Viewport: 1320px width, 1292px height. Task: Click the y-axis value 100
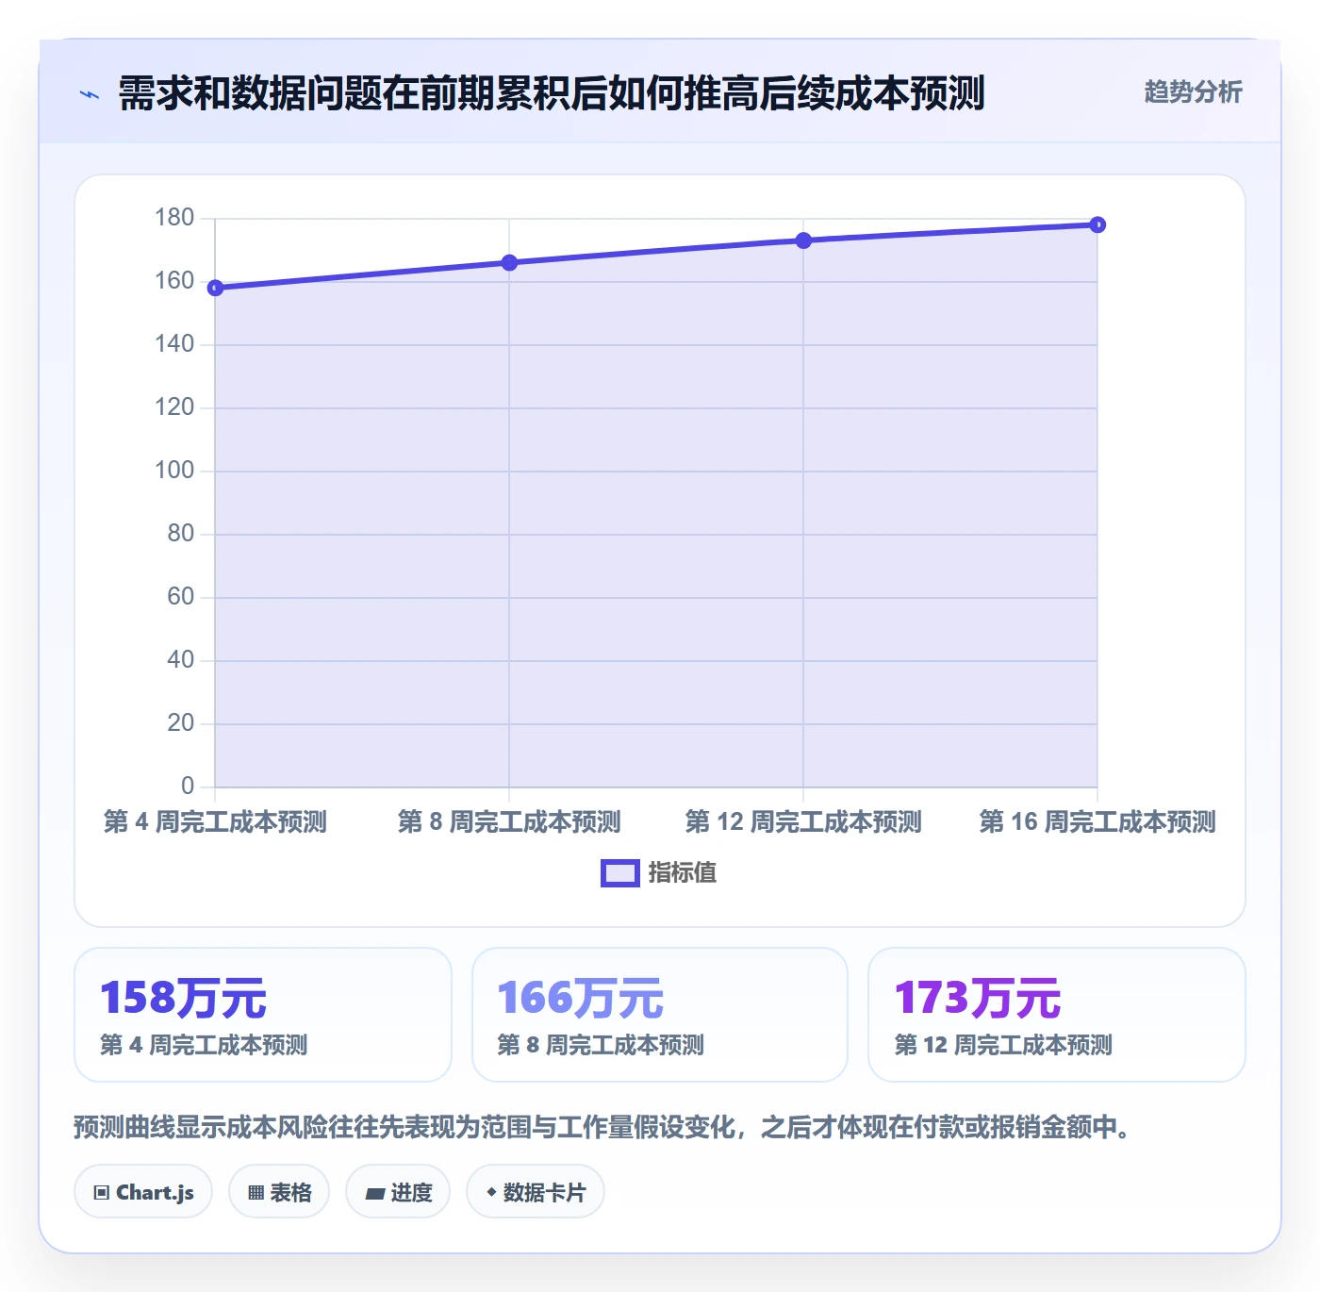[174, 471]
